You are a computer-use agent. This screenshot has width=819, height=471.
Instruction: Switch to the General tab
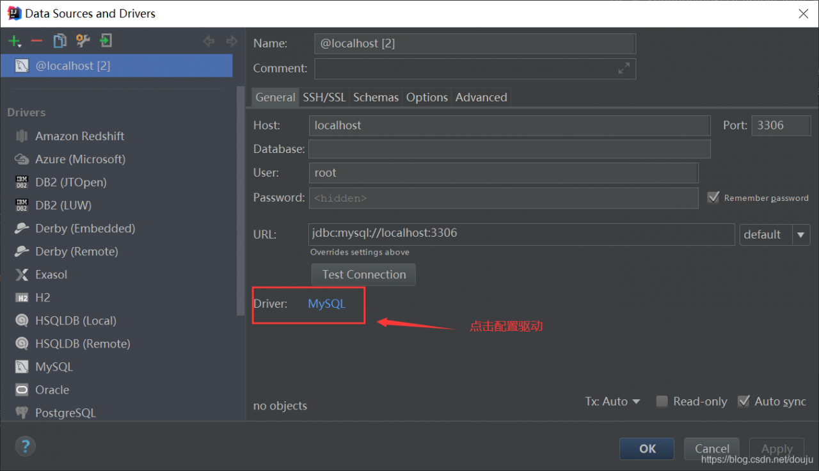tap(275, 97)
